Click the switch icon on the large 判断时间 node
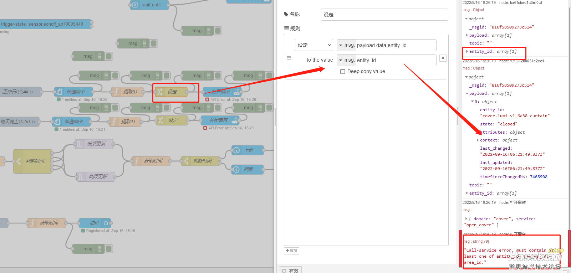This screenshot has width=571, height=273. 19,161
